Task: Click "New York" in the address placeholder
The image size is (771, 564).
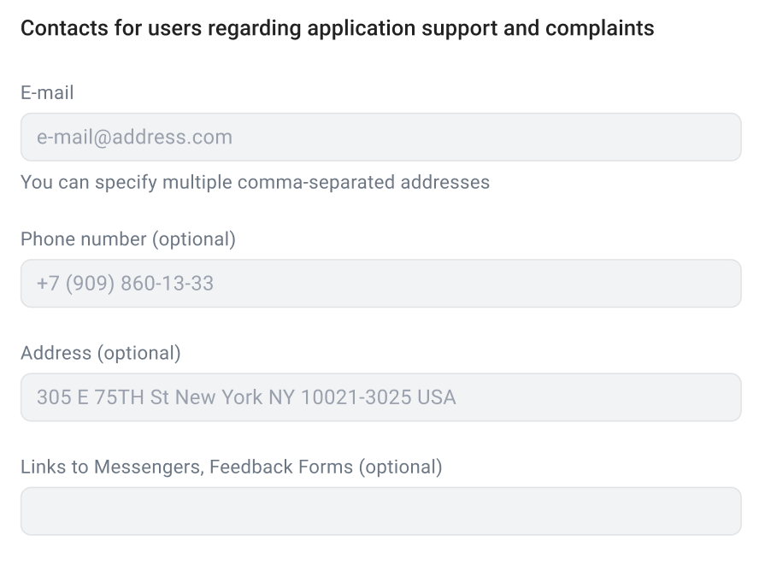Action: point(219,397)
